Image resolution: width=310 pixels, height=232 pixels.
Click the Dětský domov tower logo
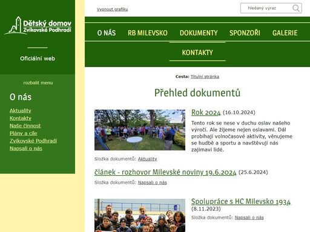pos(38,25)
